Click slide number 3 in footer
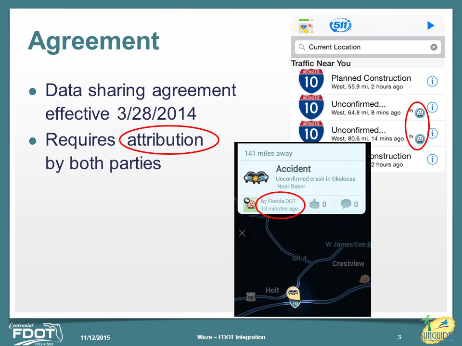The height and width of the screenshot is (346, 462). (399, 337)
